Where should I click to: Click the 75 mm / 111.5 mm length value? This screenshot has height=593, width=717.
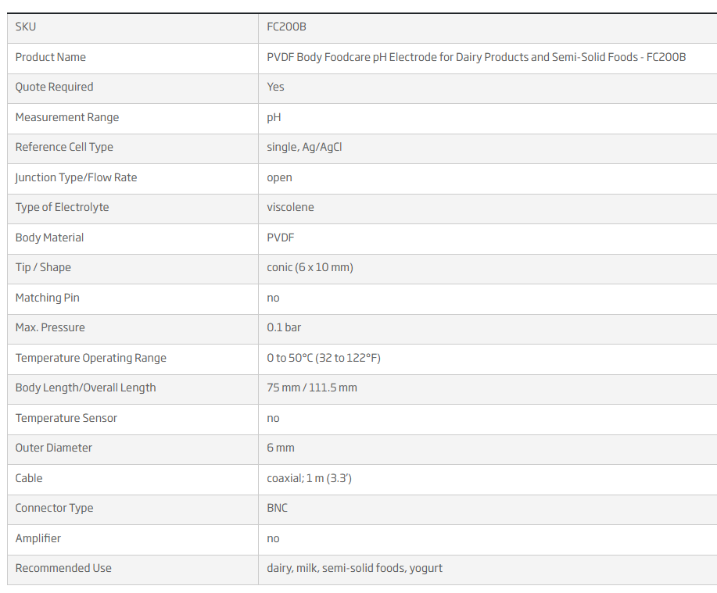[312, 388]
